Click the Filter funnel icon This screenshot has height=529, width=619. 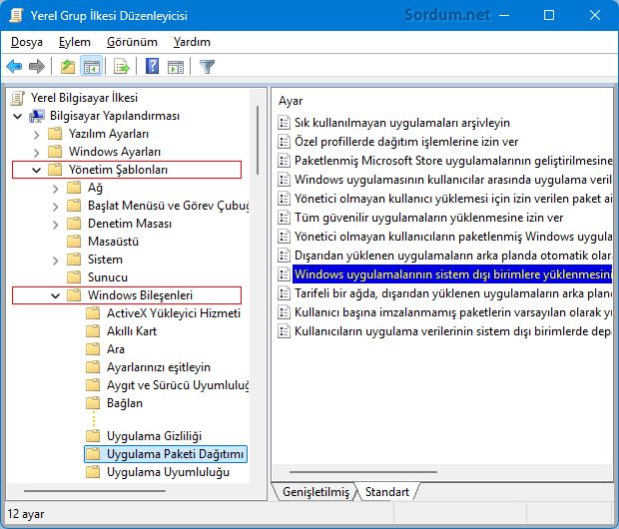[x=207, y=67]
